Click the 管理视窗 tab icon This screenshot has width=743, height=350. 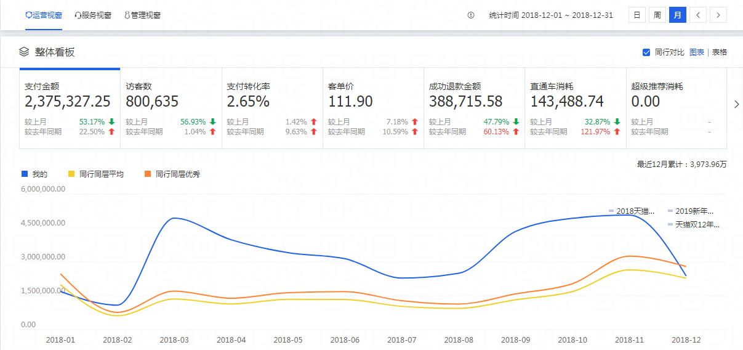click(x=127, y=15)
